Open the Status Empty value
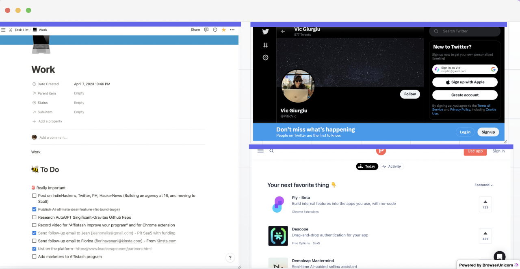The height and width of the screenshot is (269, 520). (x=79, y=103)
